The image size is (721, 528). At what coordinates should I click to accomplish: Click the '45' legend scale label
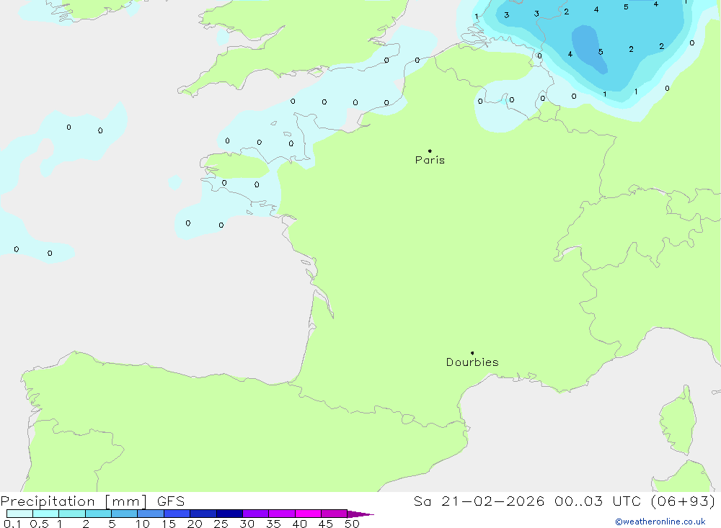[326, 524]
